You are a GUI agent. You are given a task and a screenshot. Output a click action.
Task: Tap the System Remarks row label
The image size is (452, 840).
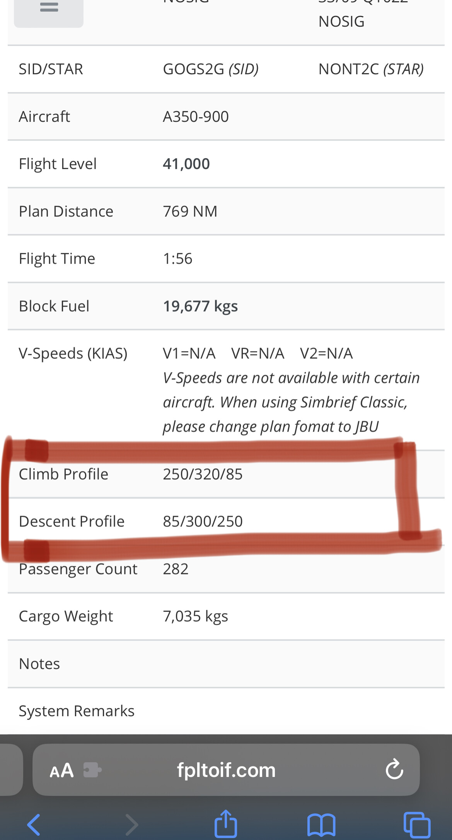point(77,711)
